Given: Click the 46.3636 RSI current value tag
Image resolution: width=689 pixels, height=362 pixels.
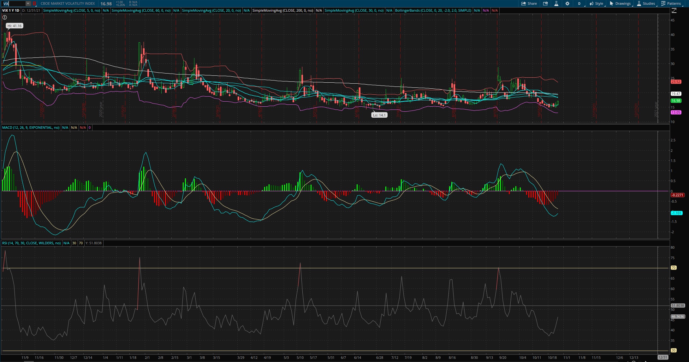Looking at the screenshot, I should click(x=678, y=317).
